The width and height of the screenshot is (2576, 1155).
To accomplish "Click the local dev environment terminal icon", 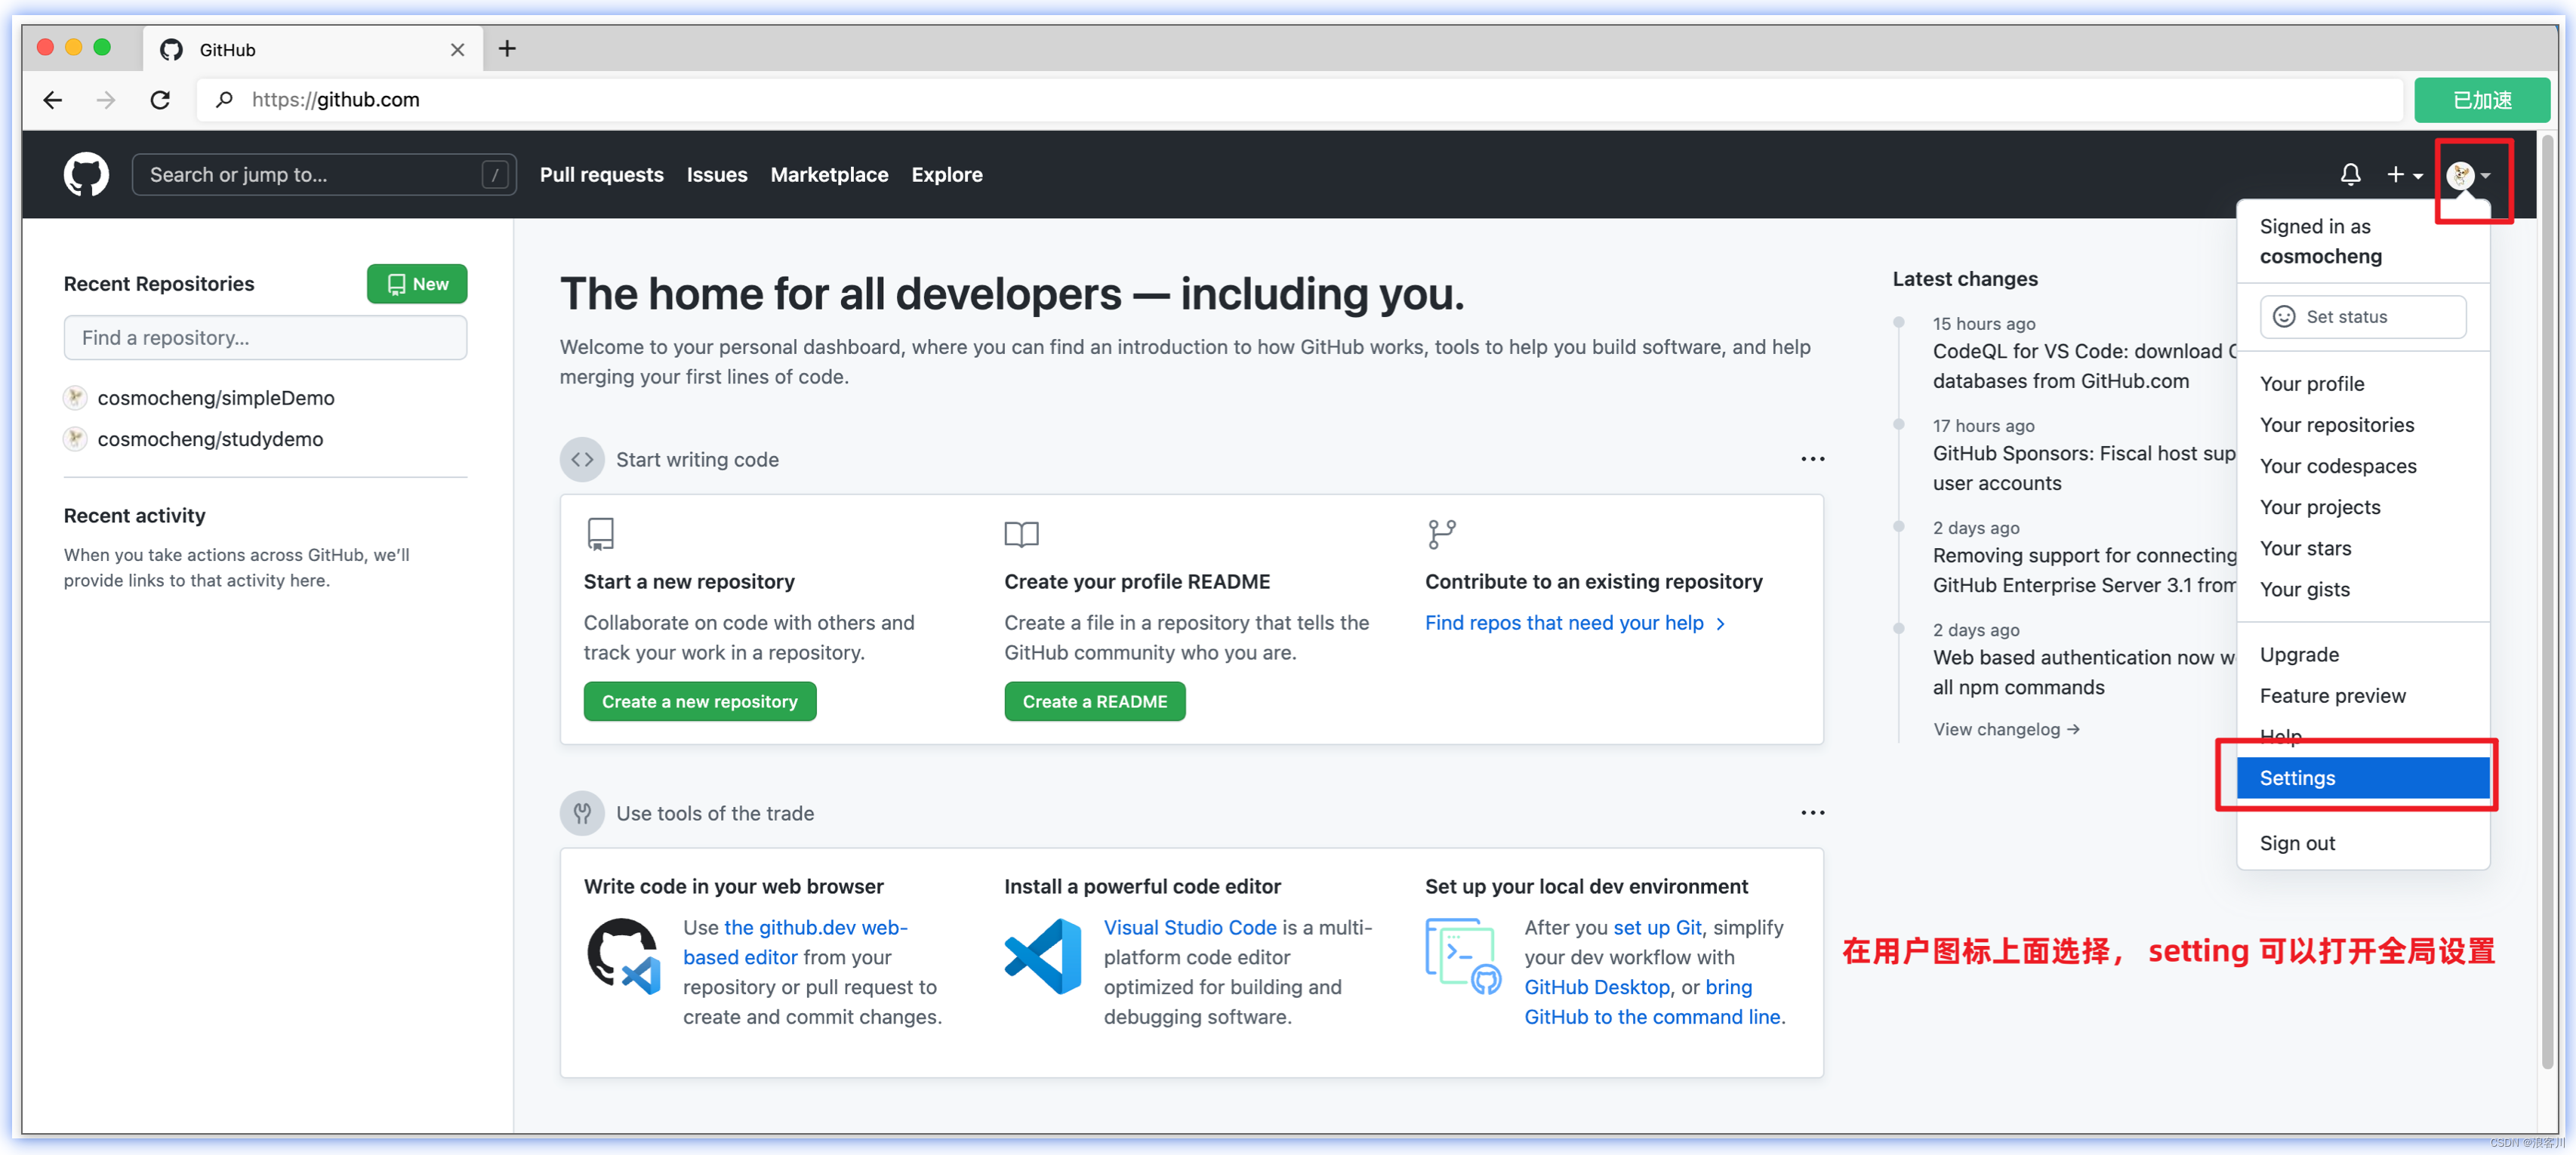I will click(1463, 957).
